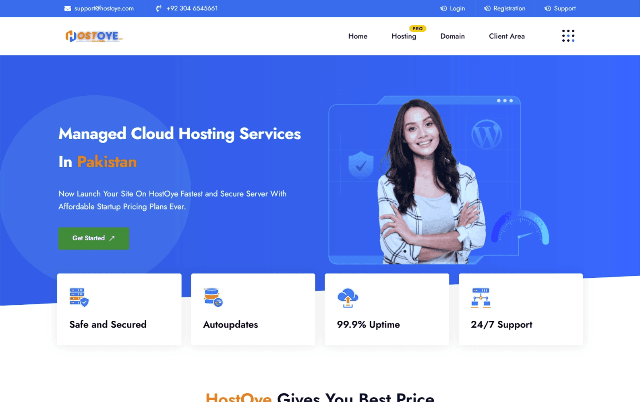Navigate to Client Area
This screenshot has width=640, height=402.
(x=507, y=36)
